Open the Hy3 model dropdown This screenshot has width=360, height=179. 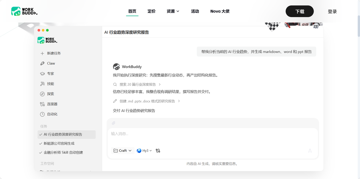pyautogui.click(x=144, y=151)
